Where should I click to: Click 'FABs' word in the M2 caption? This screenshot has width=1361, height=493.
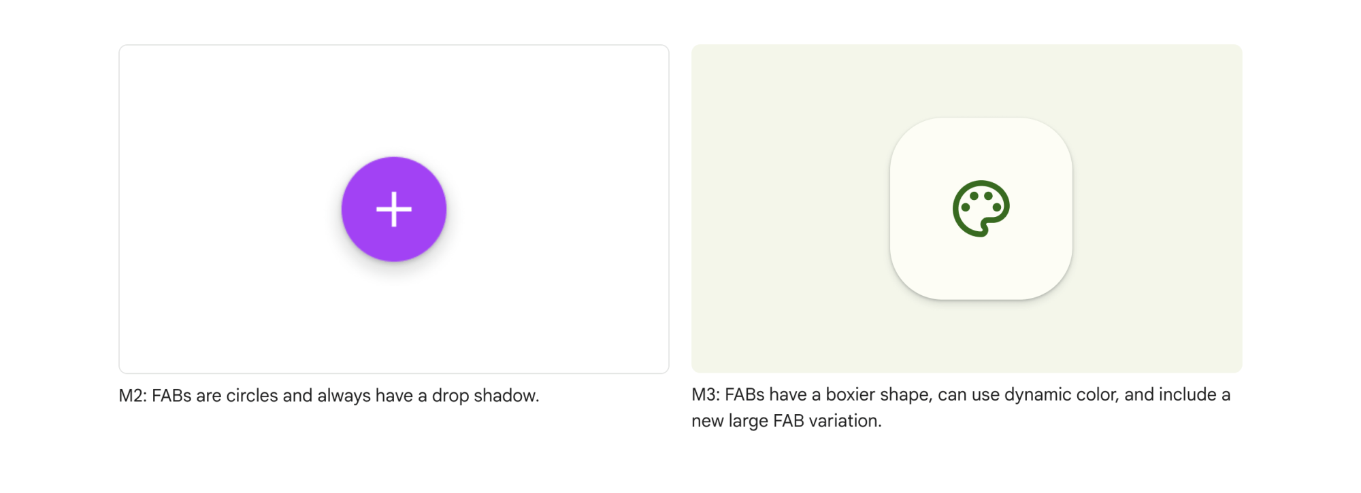click(171, 395)
